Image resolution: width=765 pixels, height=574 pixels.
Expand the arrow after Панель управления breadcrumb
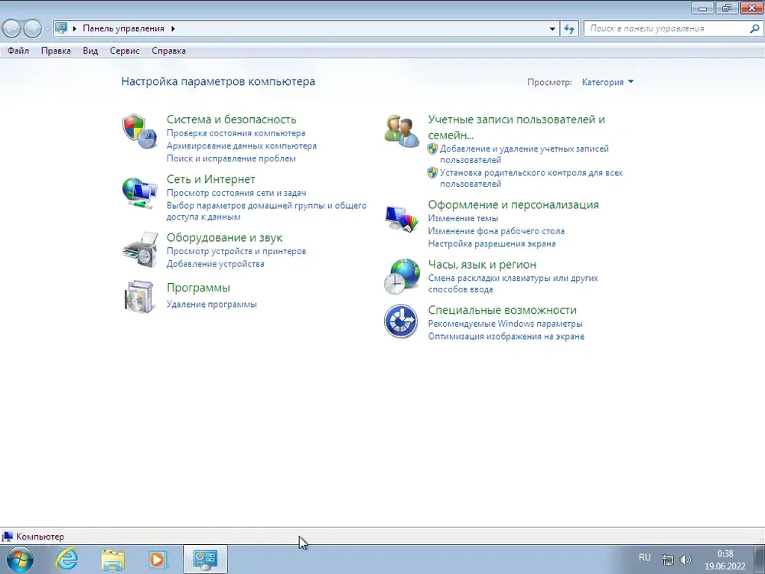click(173, 28)
